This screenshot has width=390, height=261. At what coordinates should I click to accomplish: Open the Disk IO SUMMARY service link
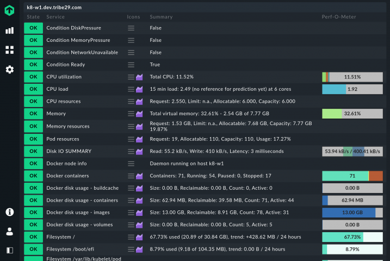[x=69, y=151]
